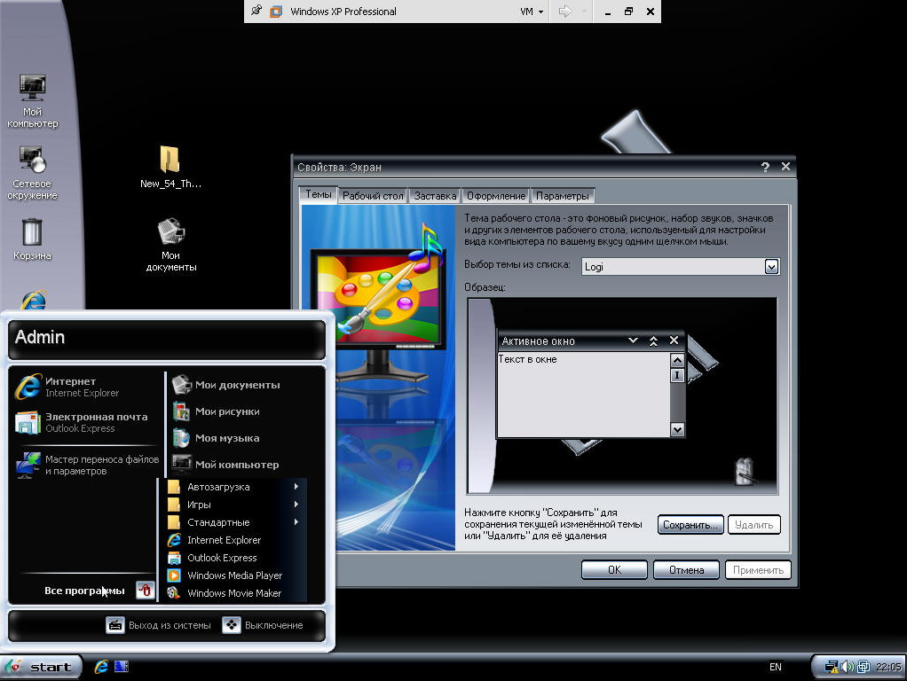The image size is (907, 681).
Task: Open My Computer desktop icon
Action: tap(32, 101)
